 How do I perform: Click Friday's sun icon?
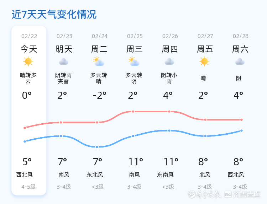[x=204, y=61]
